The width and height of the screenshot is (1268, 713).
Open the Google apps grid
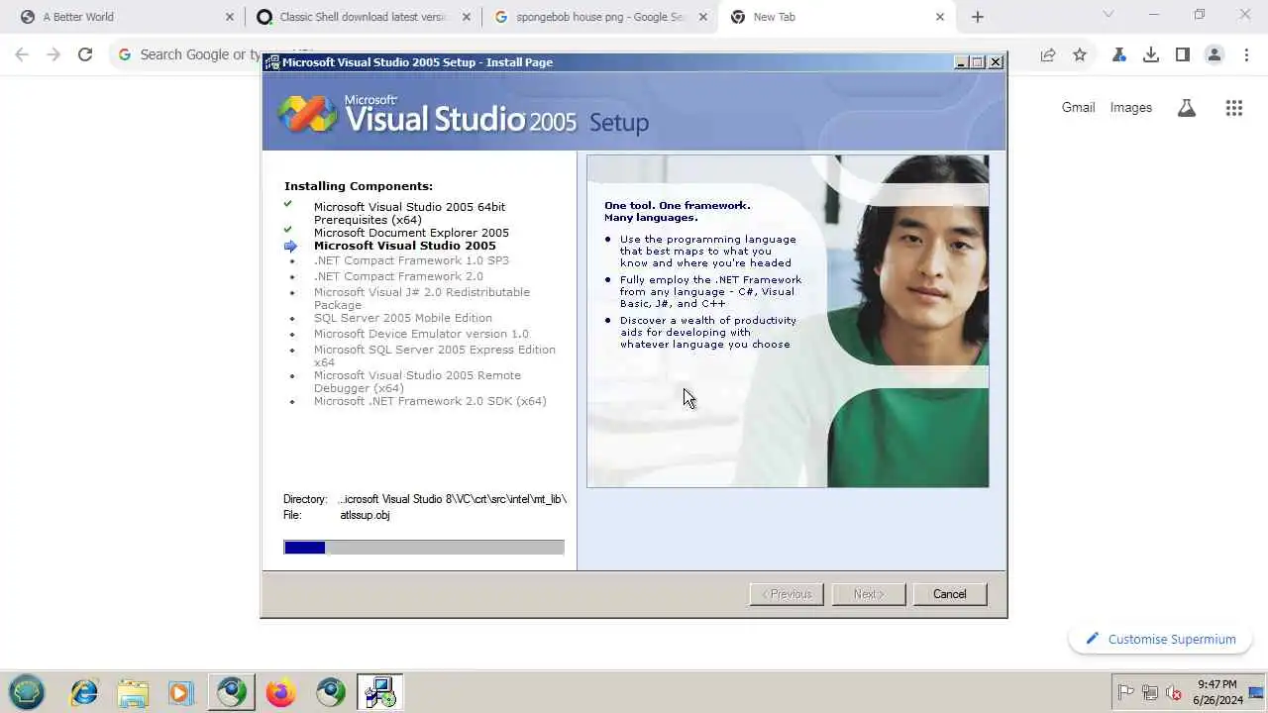pyautogui.click(x=1234, y=108)
